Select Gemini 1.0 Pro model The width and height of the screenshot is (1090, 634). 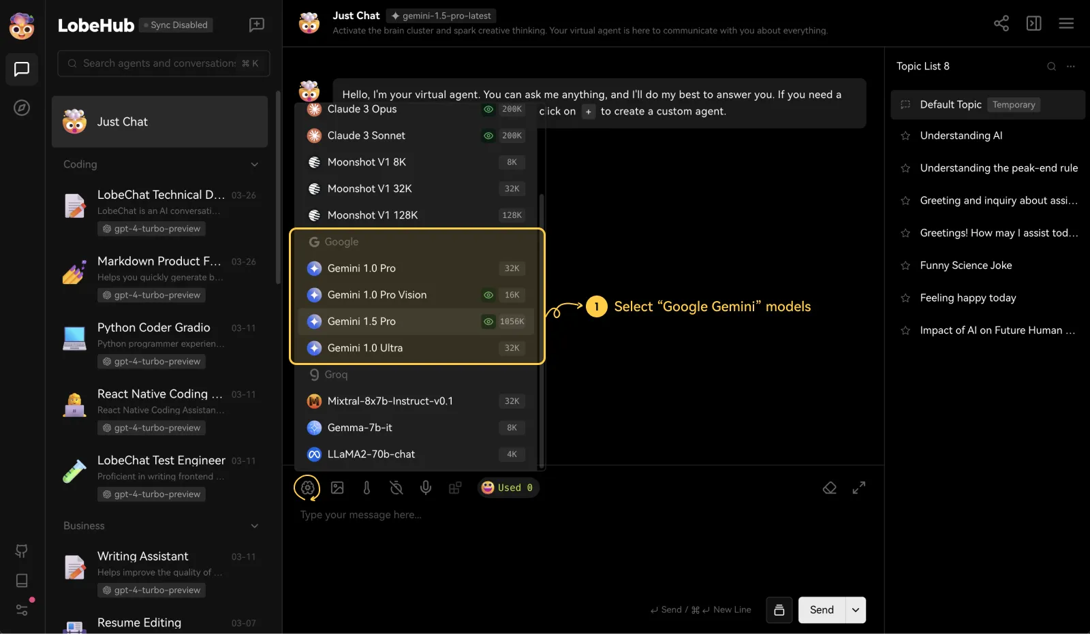[x=416, y=268]
